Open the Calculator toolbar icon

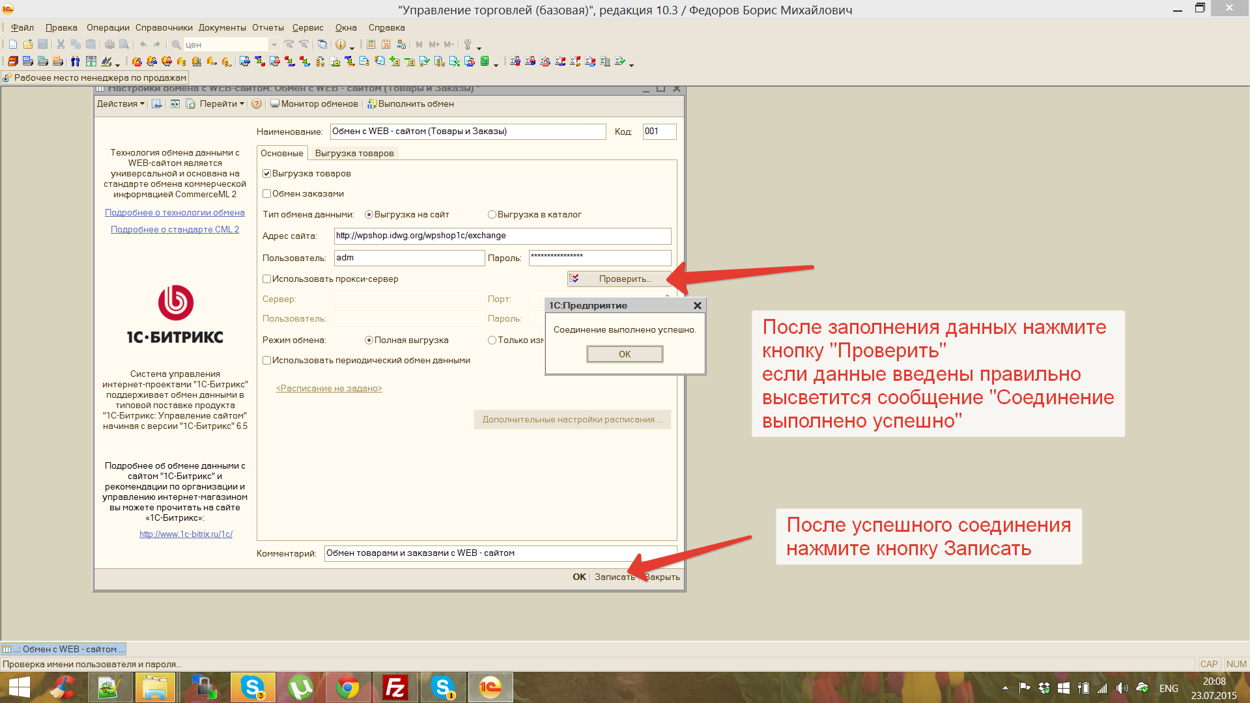(x=371, y=44)
